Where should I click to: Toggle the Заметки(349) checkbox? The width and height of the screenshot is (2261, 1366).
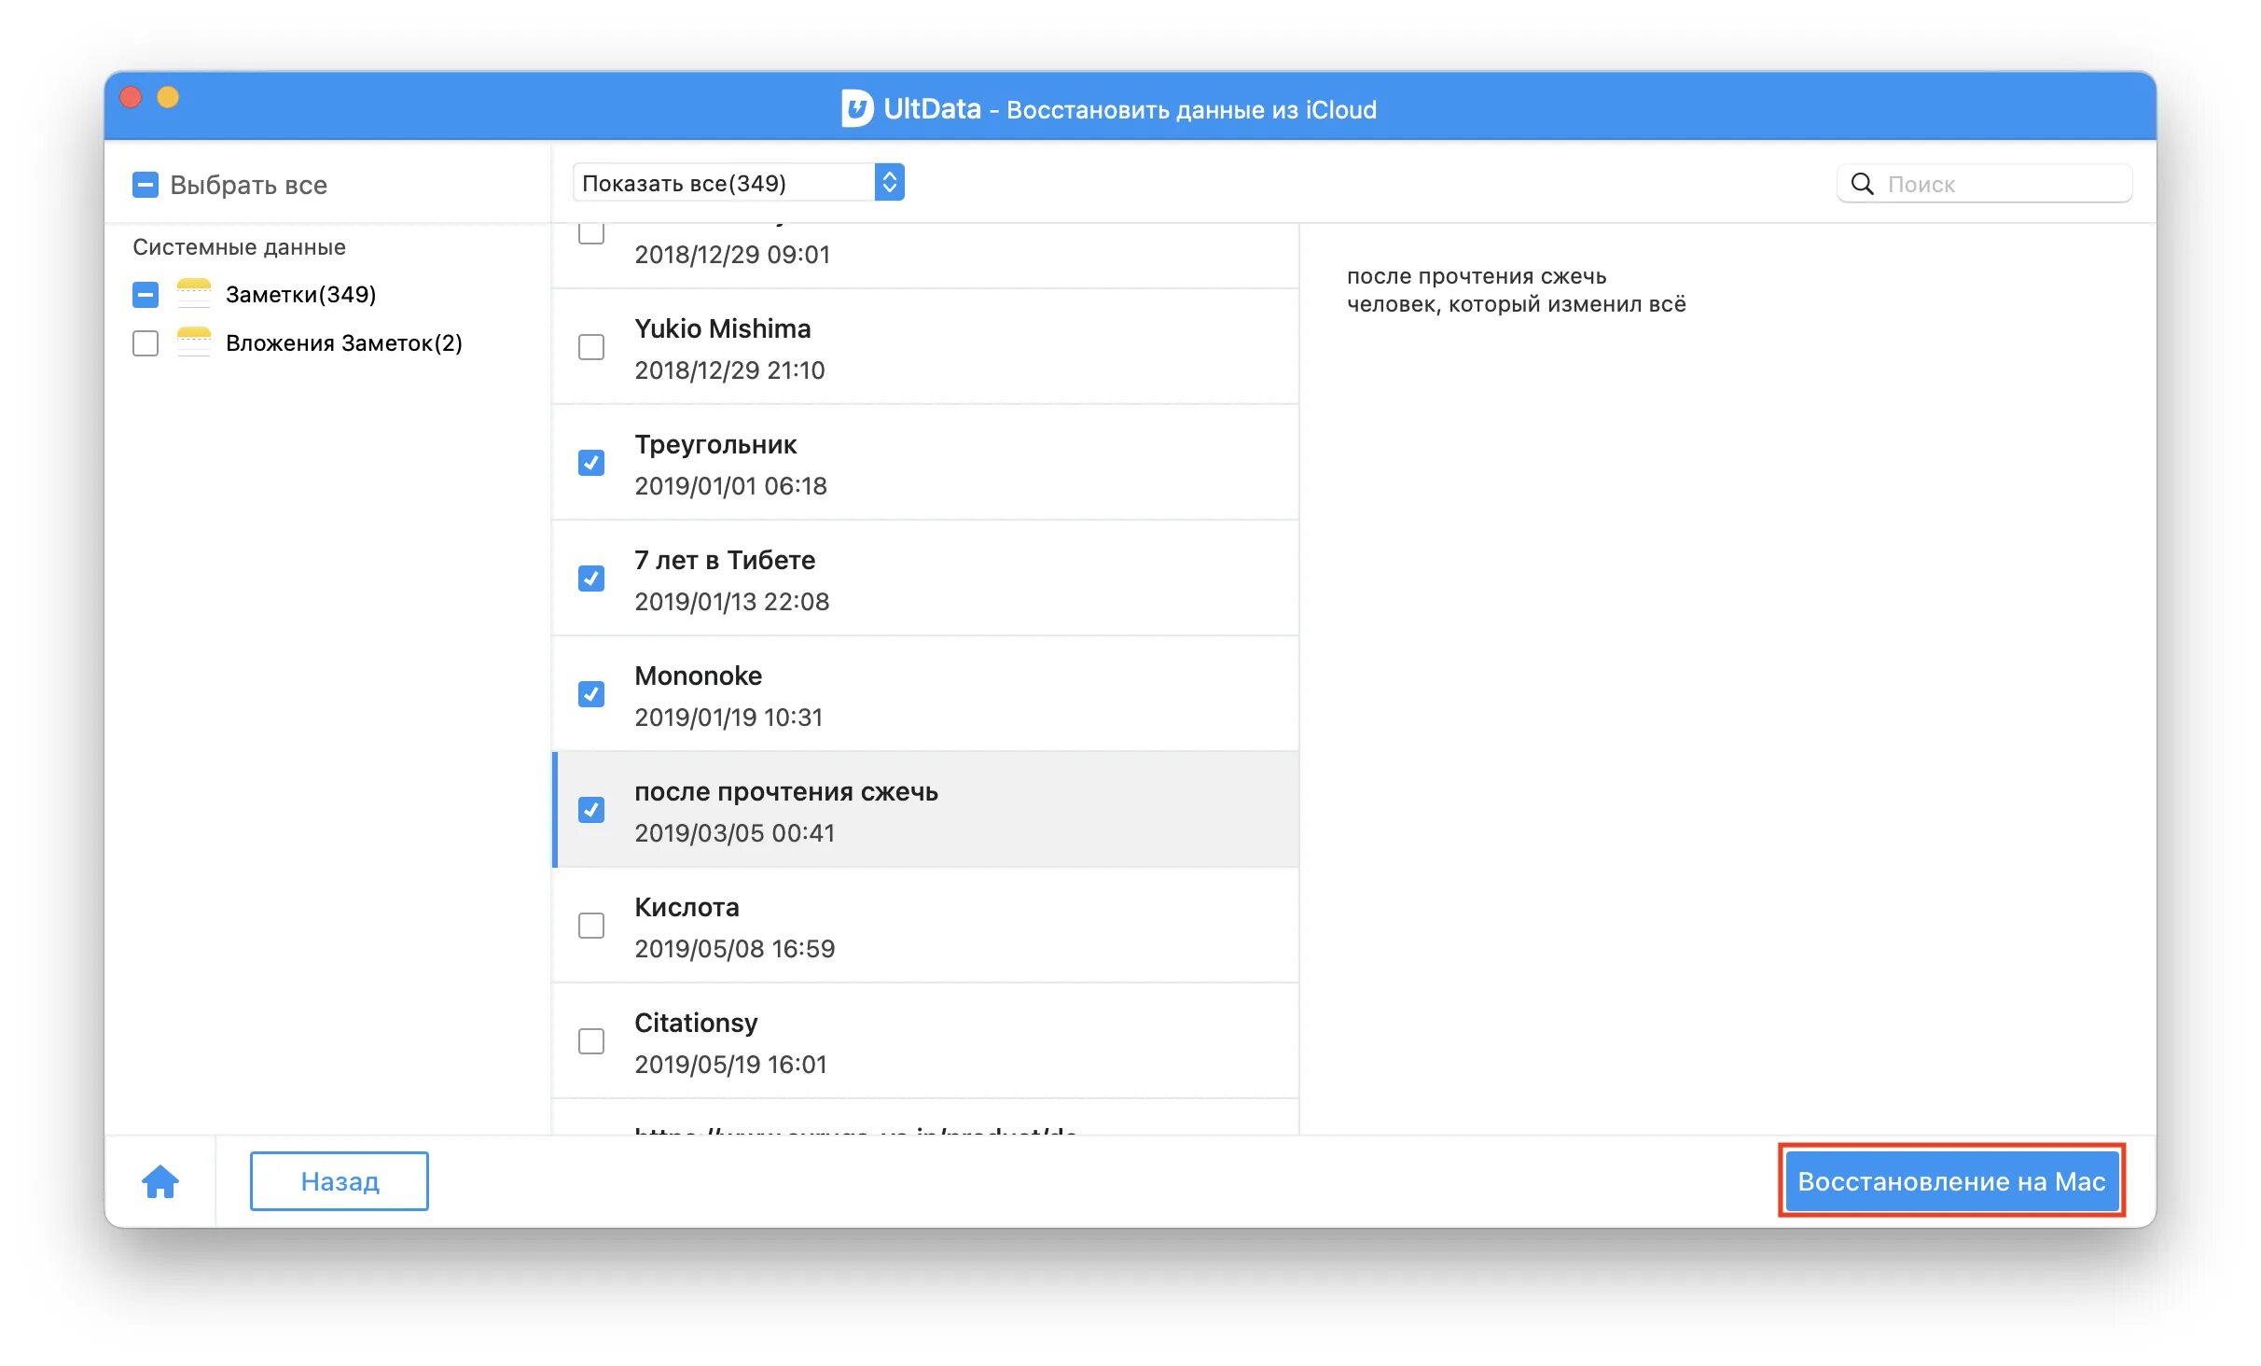[x=146, y=295]
